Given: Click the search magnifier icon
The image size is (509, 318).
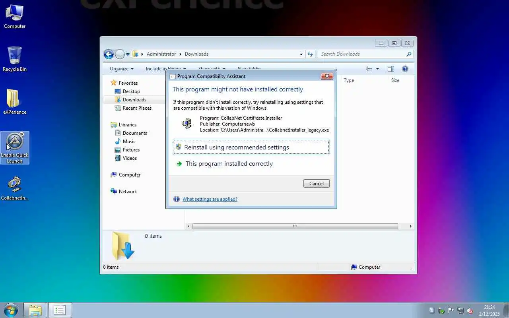Looking at the screenshot, I should point(409,54).
